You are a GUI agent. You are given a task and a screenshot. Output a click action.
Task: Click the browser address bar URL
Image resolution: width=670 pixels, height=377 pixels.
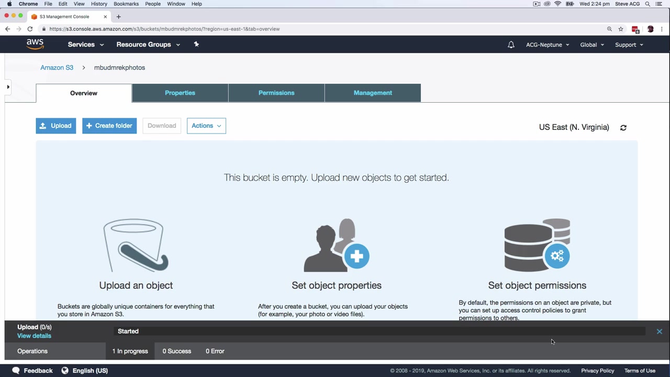(x=164, y=29)
